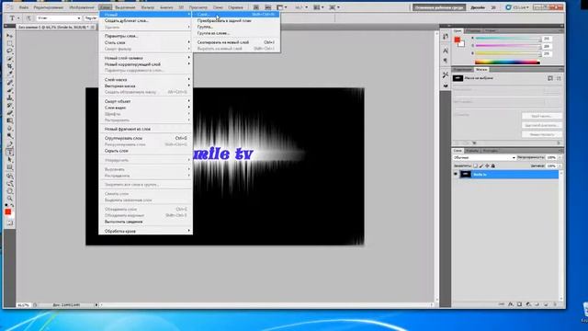Toggle lock transparent pixels
588x331 pixels.
coord(476,165)
